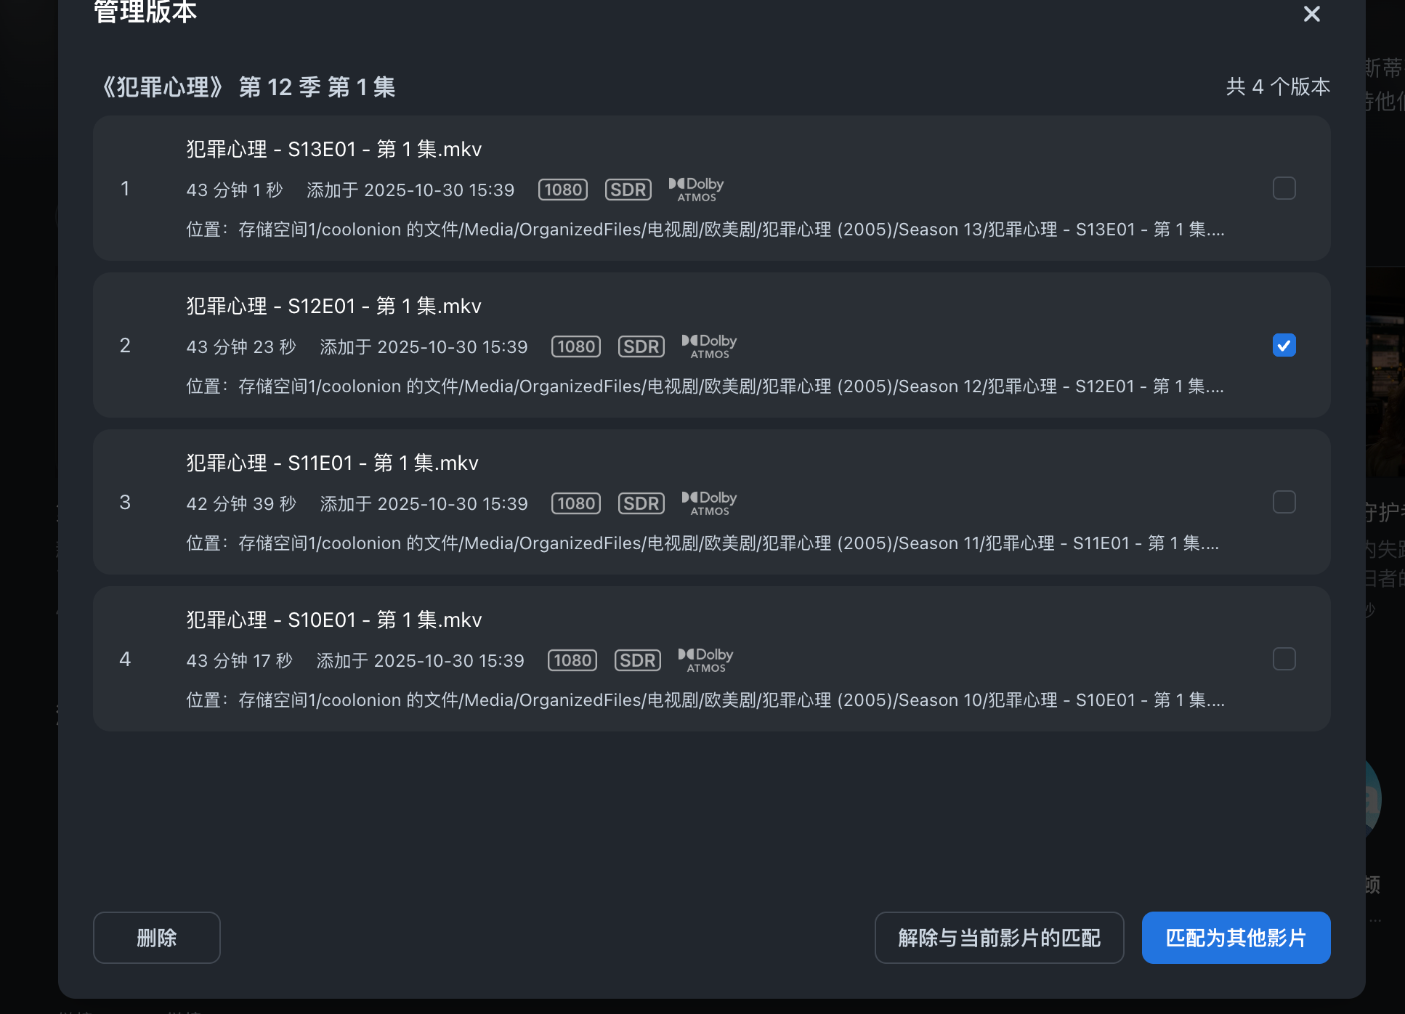Select the S13E01 file name title
The image size is (1405, 1014).
point(333,149)
